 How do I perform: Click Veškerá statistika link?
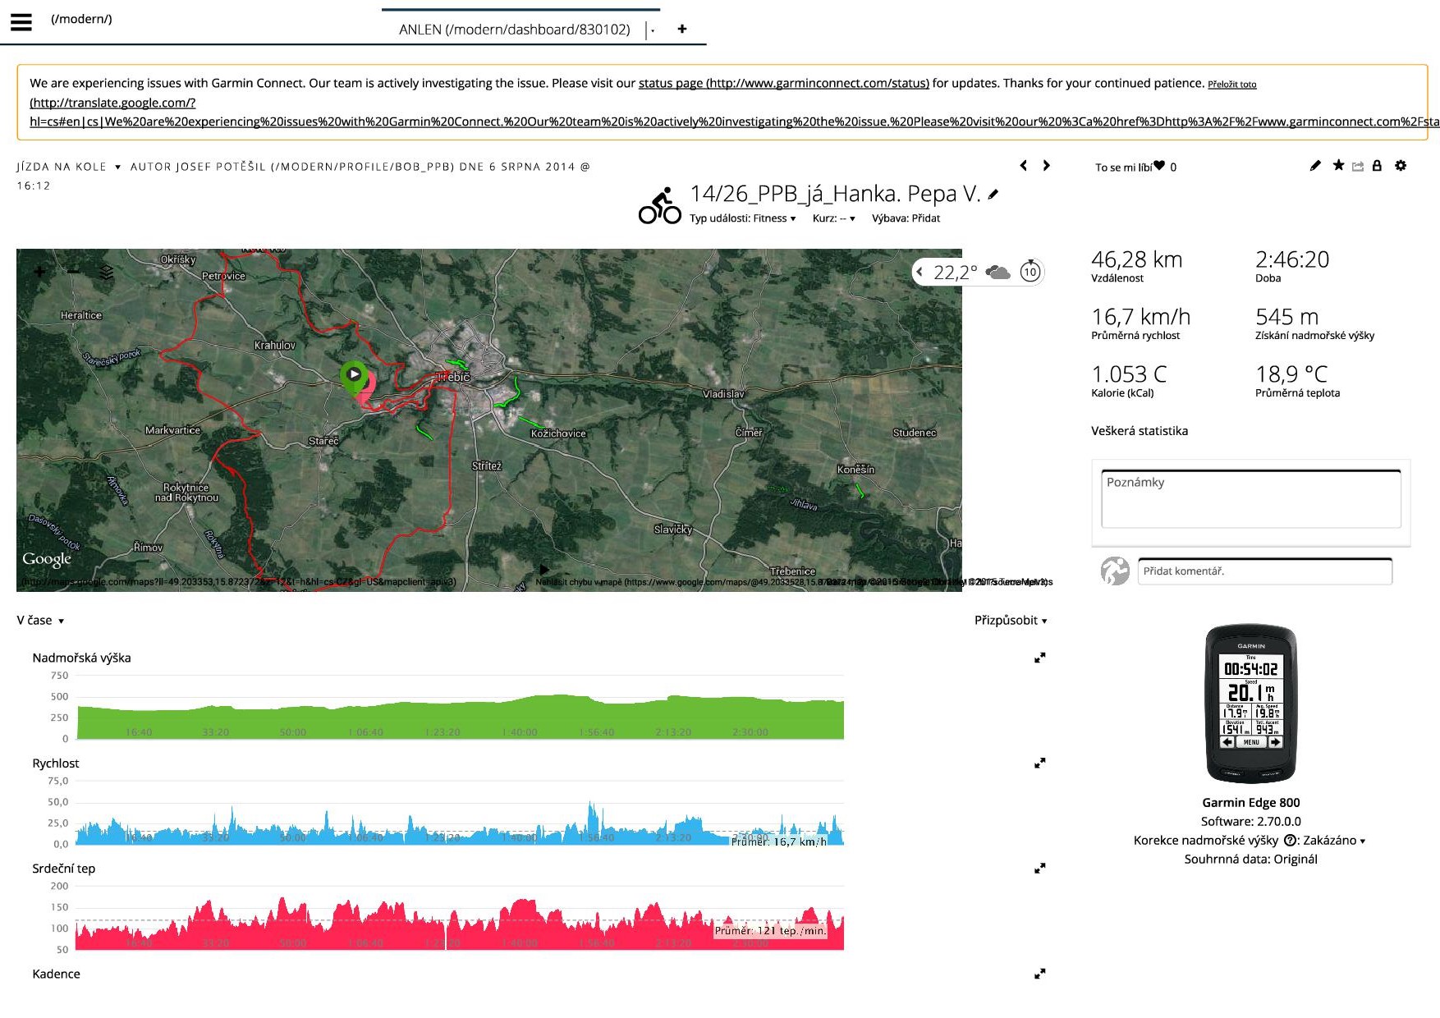[1139, 431]
